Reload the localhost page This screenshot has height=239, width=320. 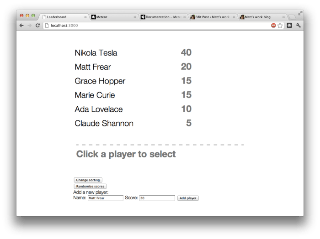click(x=37, y=26)
